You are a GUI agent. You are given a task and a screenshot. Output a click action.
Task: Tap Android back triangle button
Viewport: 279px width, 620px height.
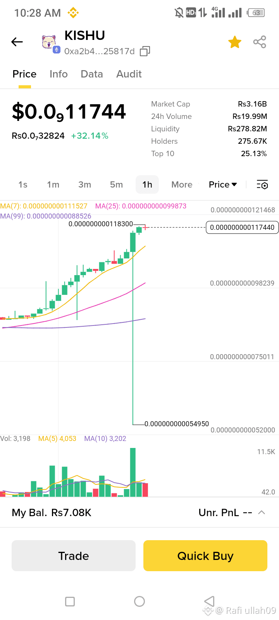click(209, 601)
